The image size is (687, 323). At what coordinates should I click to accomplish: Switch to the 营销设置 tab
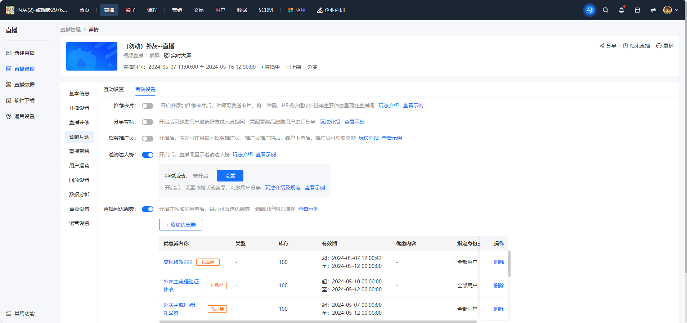pyautogui.click(x=145, y=89)
